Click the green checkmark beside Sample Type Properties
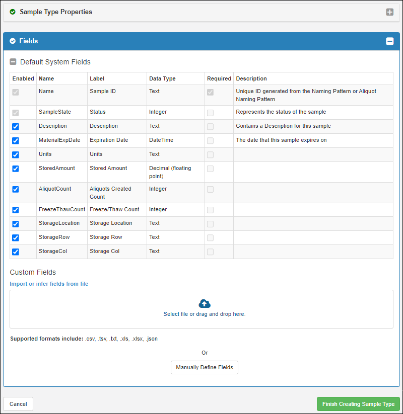403x414 pixels. (13, 12)
